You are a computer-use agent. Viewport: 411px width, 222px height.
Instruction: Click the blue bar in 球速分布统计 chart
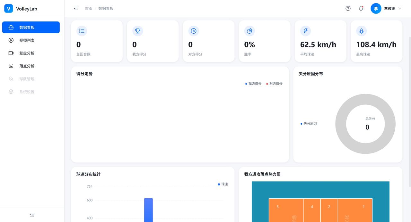[148, 210]
